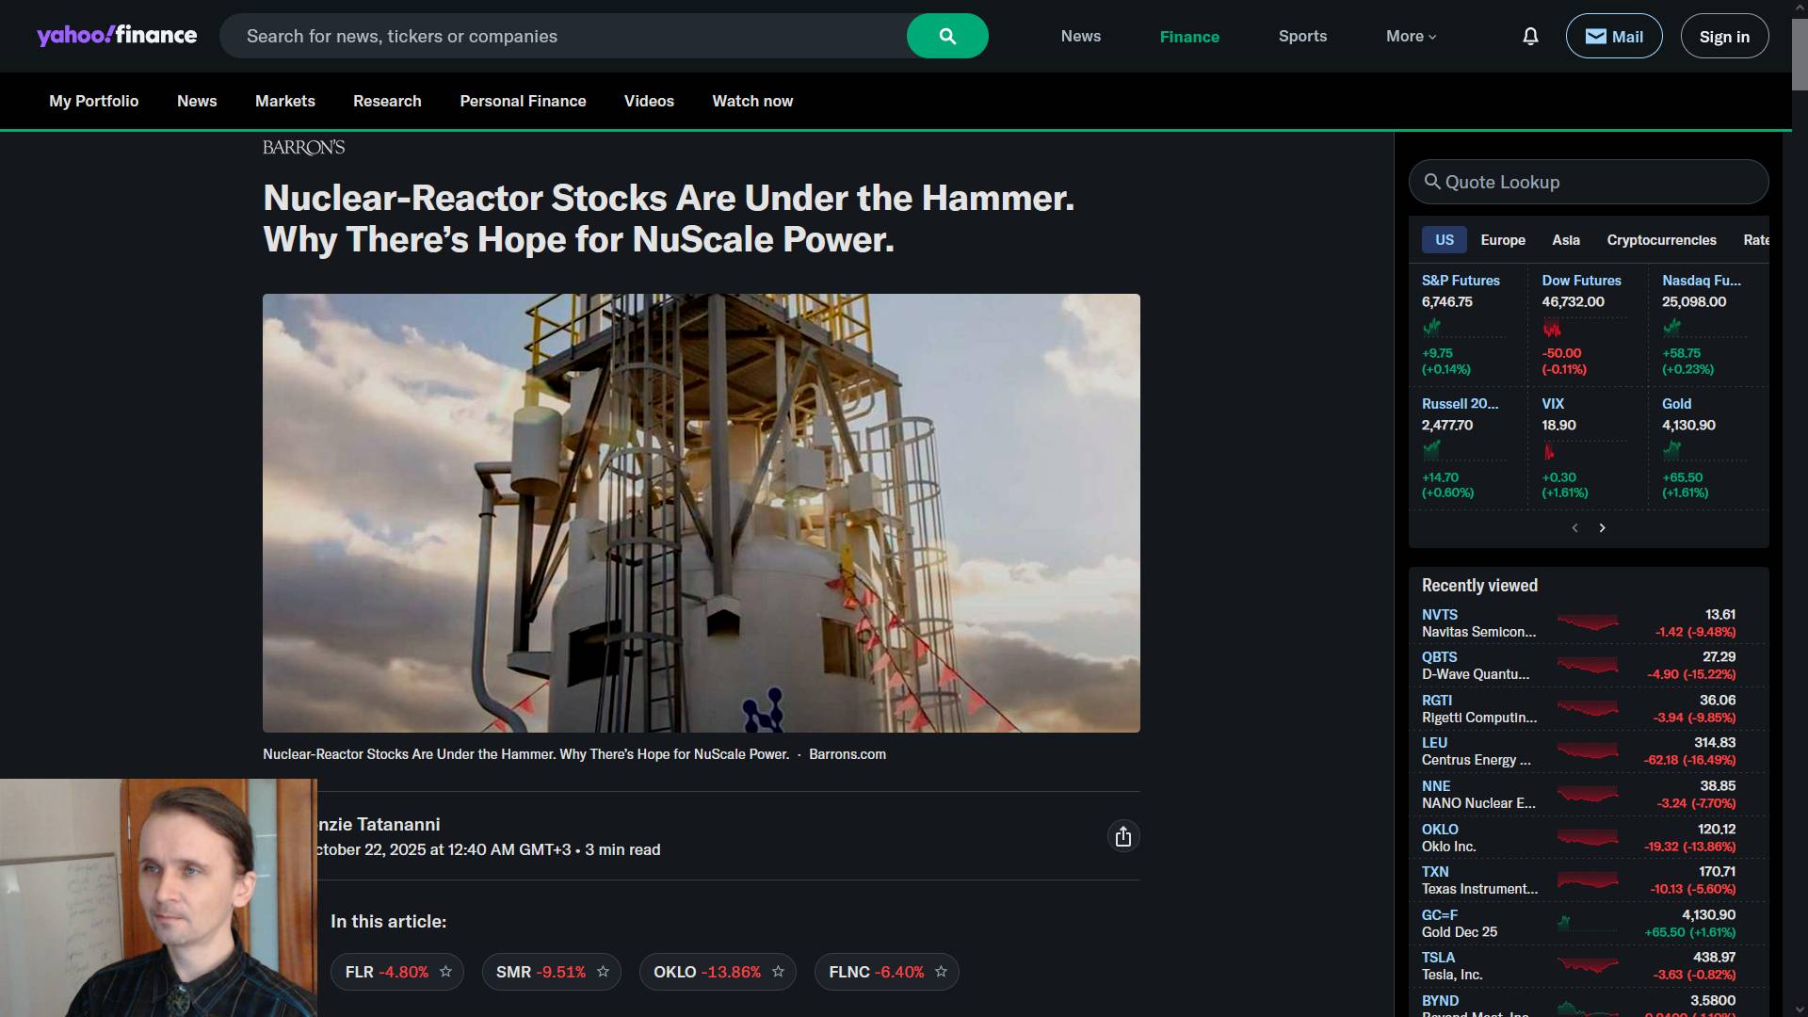
Task: Select the Cryptocurrencies markets tab
Action: pyautogui.click(x=1661, y=240)
